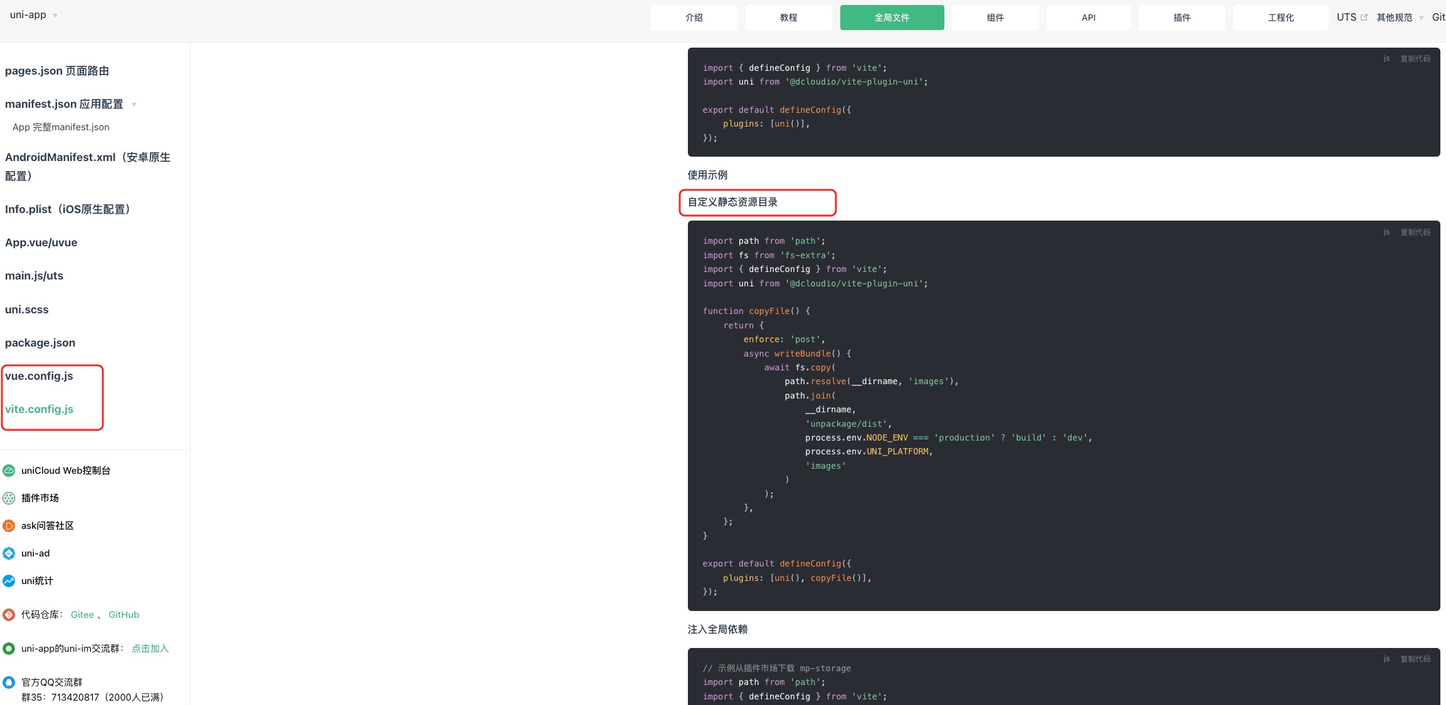Click the UTS external-link icon
Screen dimensions: 1446x705
1364,18
